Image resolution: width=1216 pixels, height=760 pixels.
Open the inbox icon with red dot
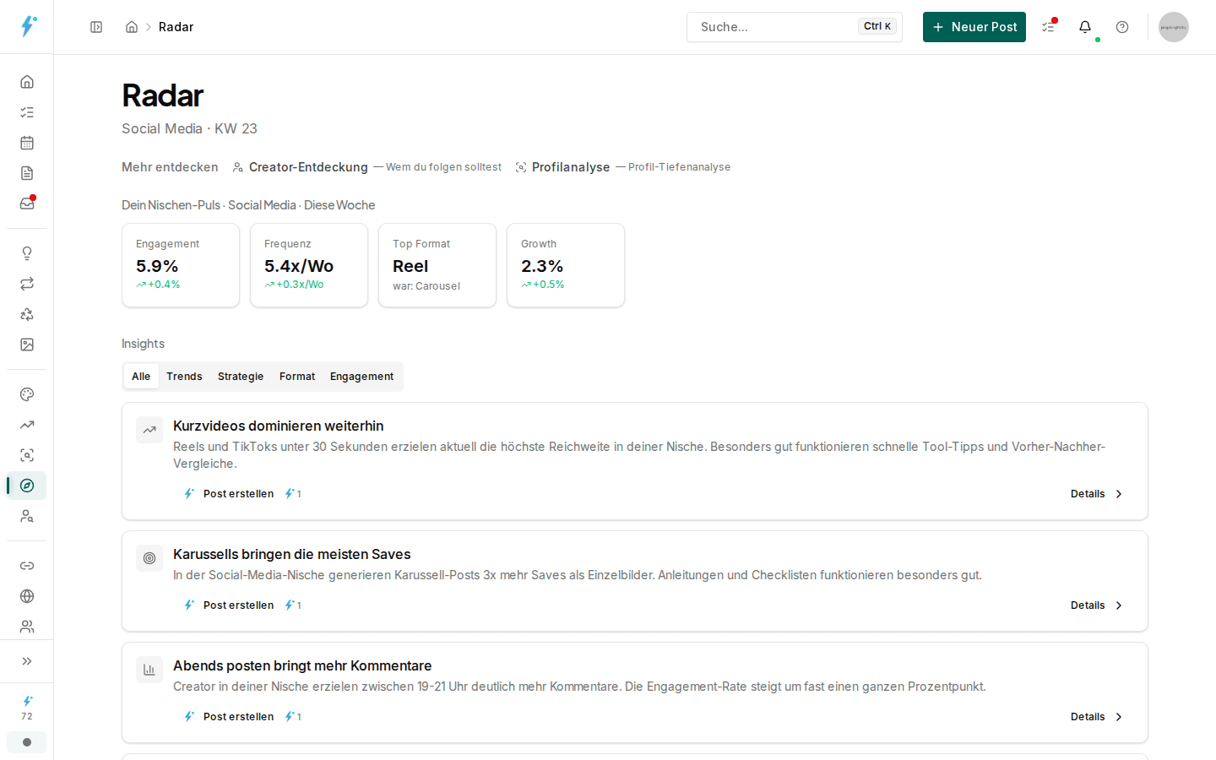pyautogui.click(x=27, y=204)
